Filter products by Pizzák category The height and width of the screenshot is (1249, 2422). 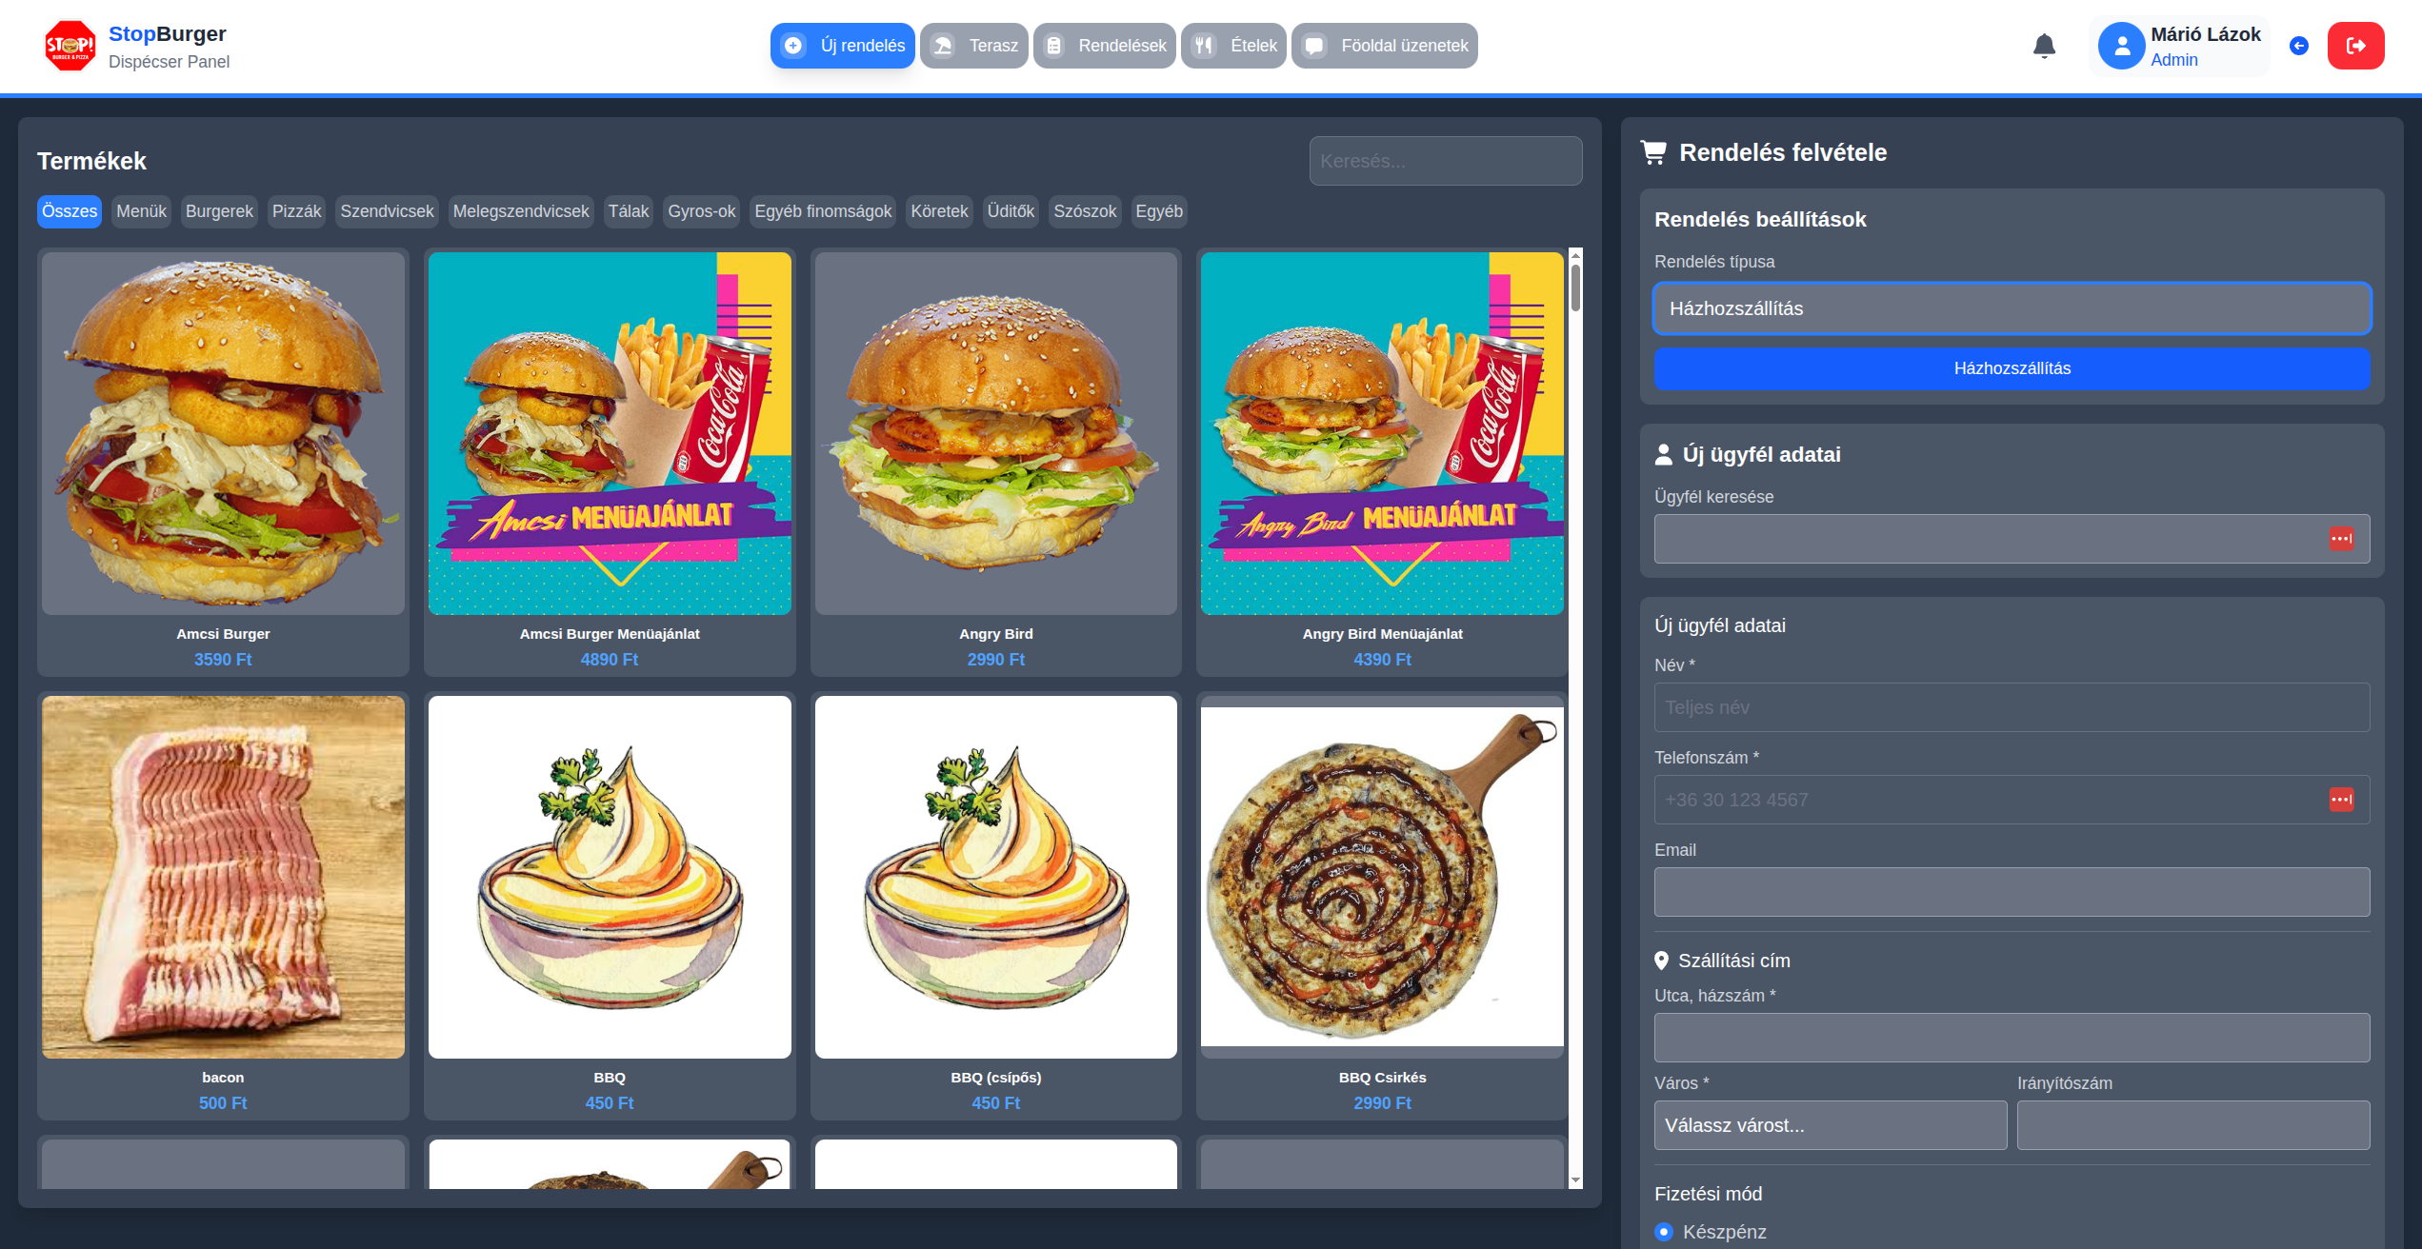296,211
